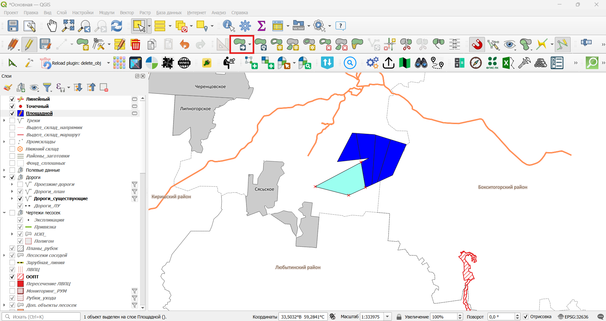This screenshot has width=606, height=321.
Task: Select the Дороги_план layer
Action: tap(49, 192)
